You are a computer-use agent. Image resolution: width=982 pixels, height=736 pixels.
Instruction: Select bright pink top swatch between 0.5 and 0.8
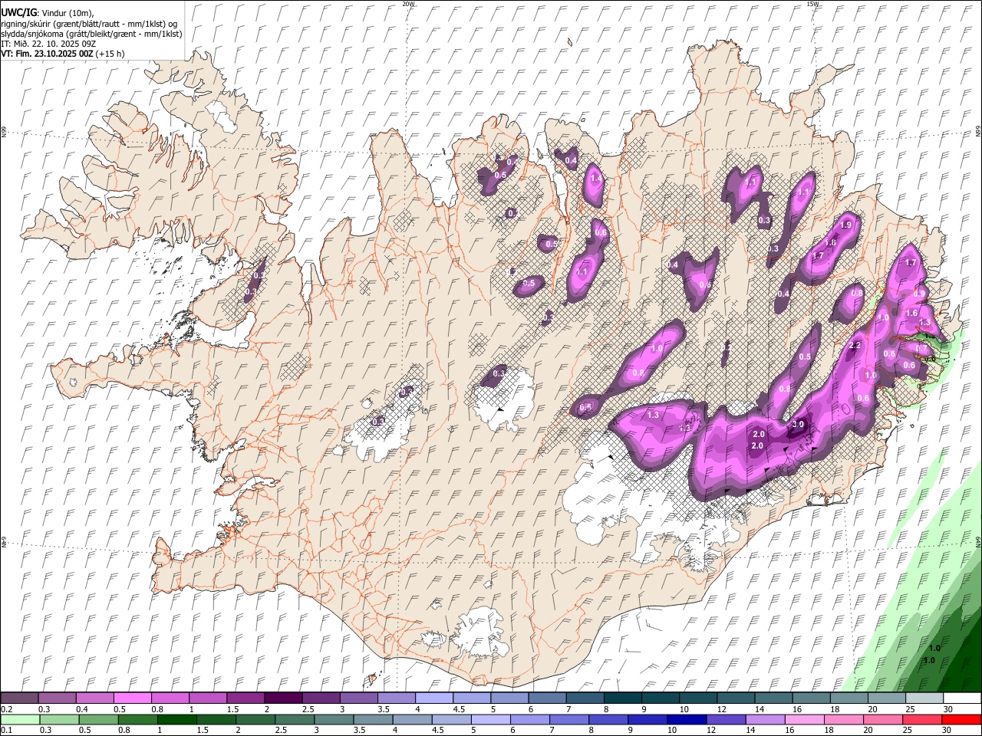click(x=132, y=698)
